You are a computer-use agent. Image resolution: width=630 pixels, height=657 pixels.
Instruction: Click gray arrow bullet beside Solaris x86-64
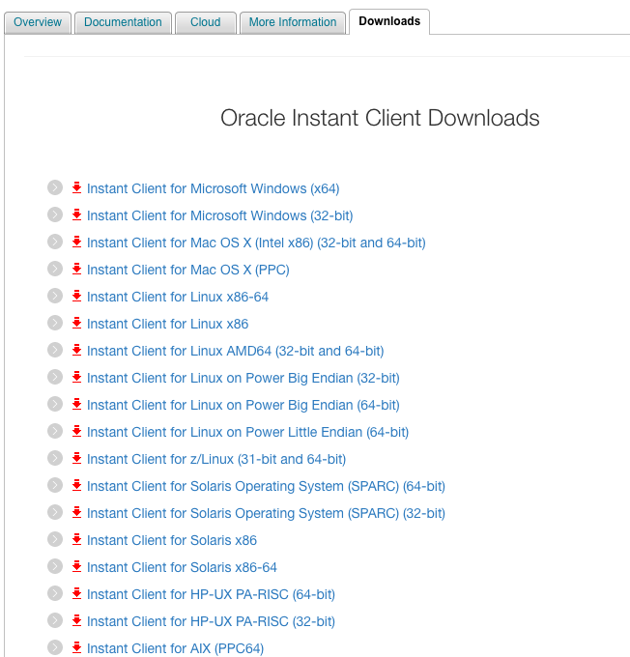55,566
